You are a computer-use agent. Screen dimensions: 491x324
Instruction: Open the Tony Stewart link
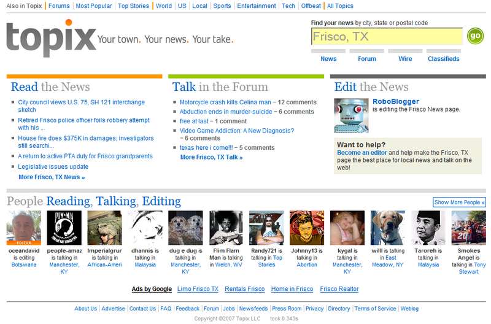click(473, 268)
